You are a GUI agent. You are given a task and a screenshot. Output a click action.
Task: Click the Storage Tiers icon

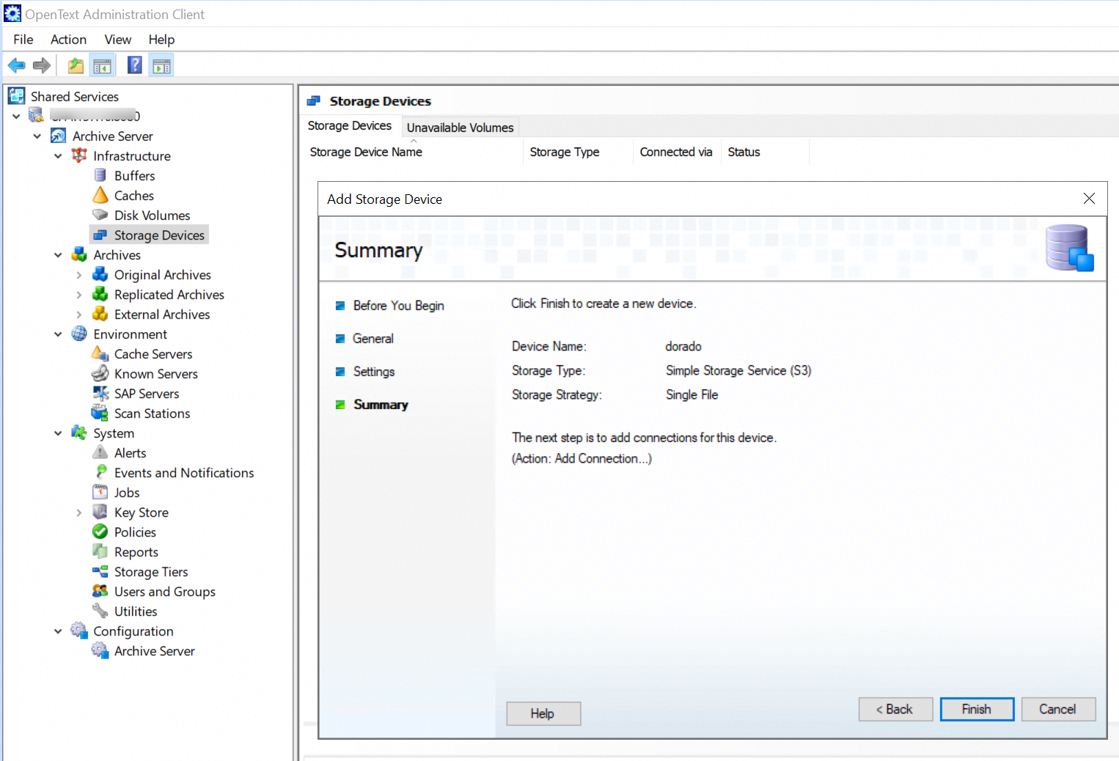100,571
